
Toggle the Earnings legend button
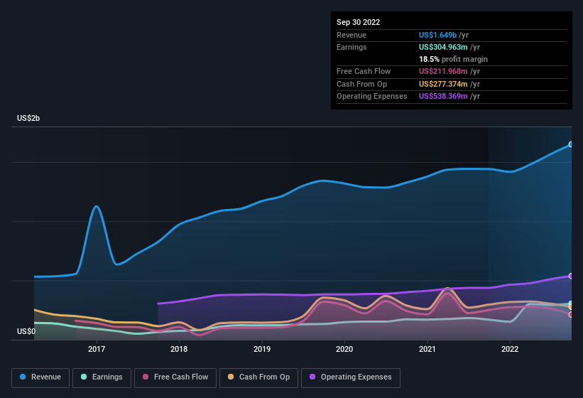tap(102, 377)
